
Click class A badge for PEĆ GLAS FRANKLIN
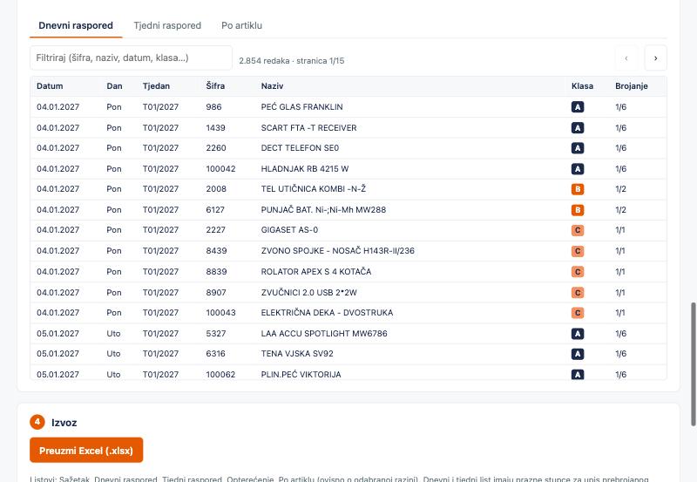tap(578, 107)
